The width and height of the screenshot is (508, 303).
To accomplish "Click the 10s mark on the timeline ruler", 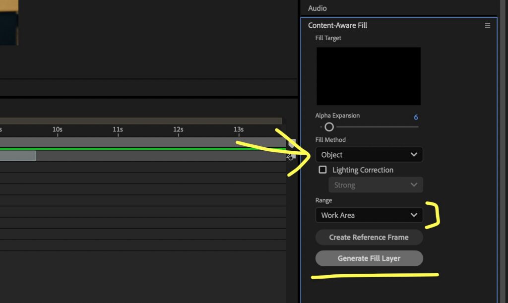I will pos(57,129).
